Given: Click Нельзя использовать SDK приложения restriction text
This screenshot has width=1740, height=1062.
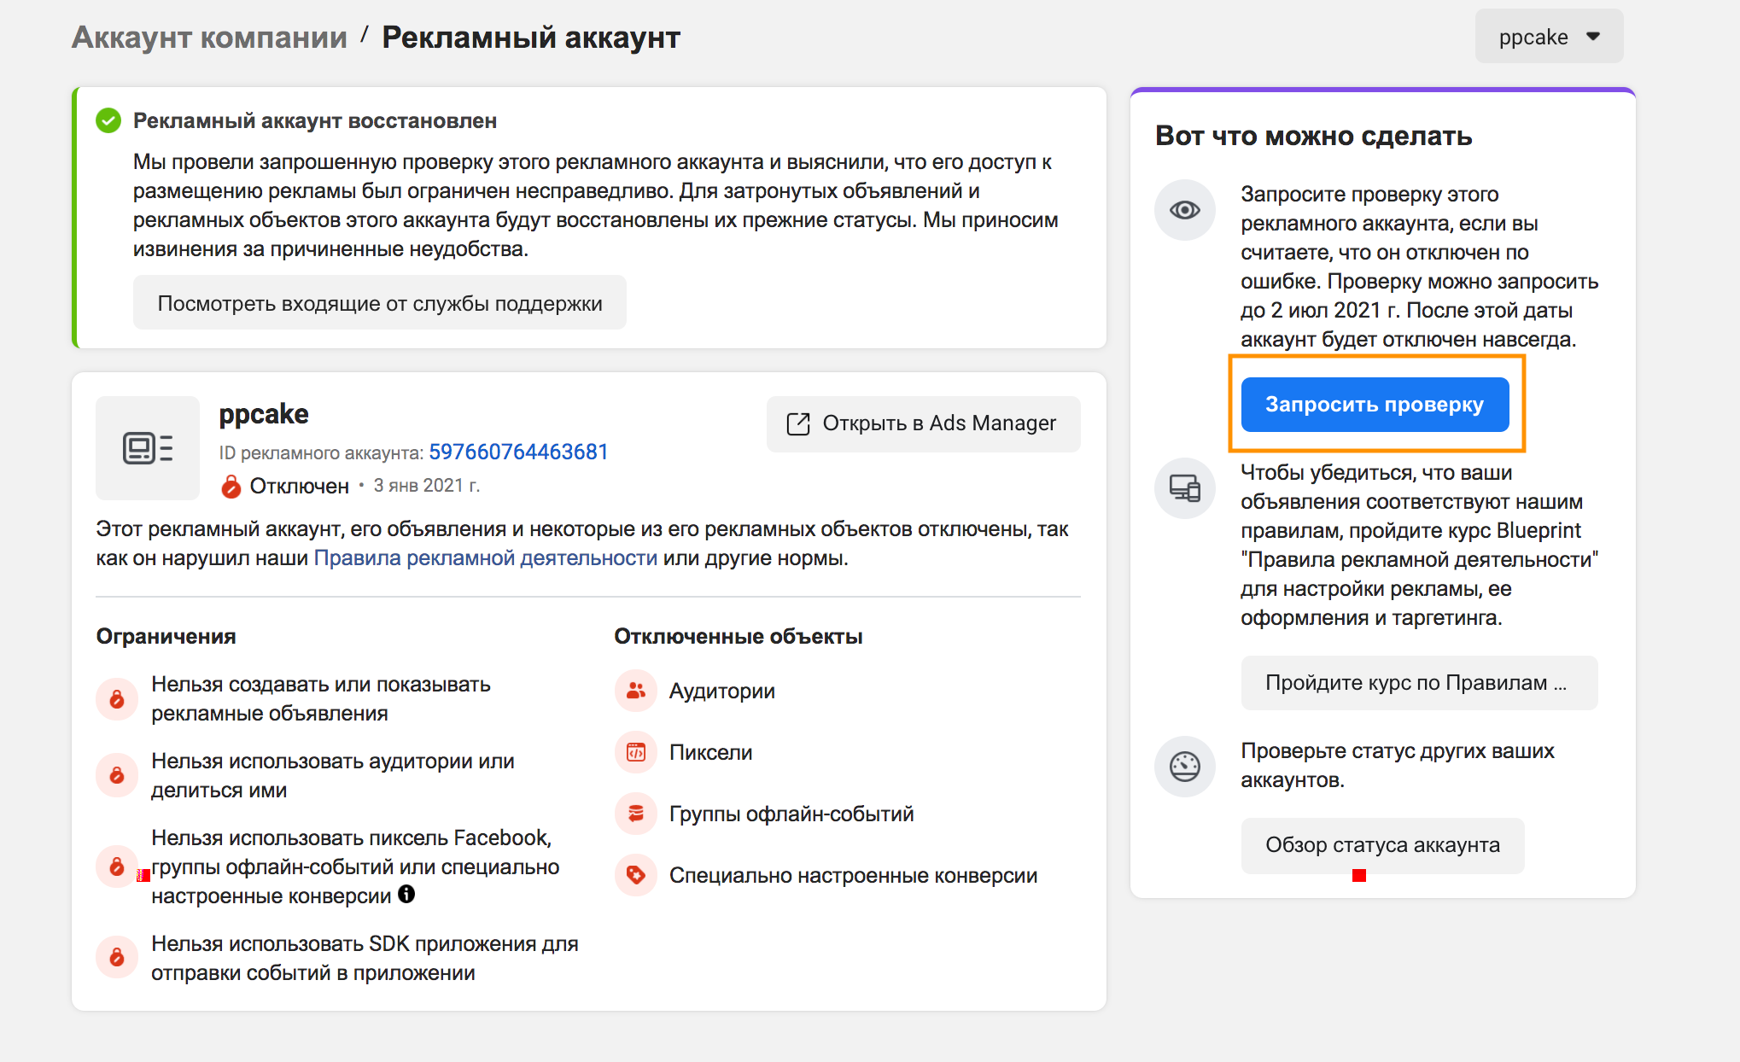Looking at the screenshot, I should click(365, 958).
